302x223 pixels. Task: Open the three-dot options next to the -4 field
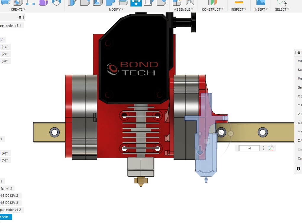263,148
